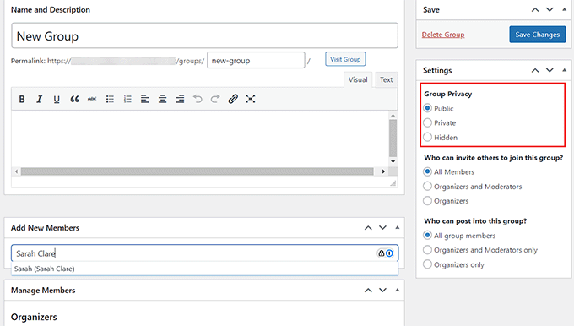Underline text with the editor toolbar

57,99
